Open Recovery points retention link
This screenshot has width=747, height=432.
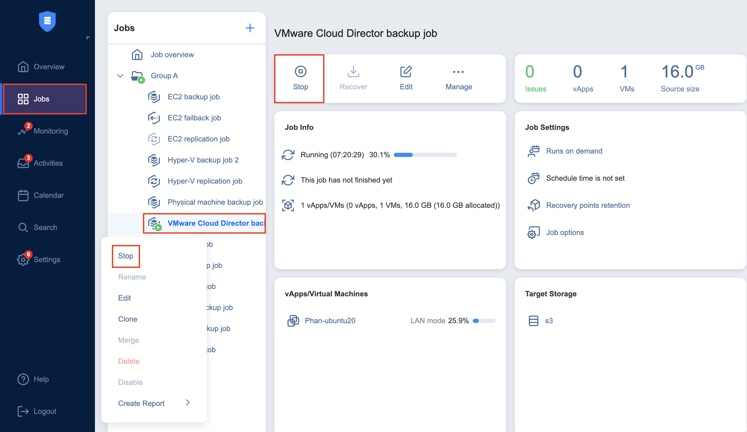tap(588, 205)
